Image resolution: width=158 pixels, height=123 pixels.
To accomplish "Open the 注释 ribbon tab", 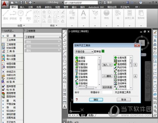I will 30,7.
